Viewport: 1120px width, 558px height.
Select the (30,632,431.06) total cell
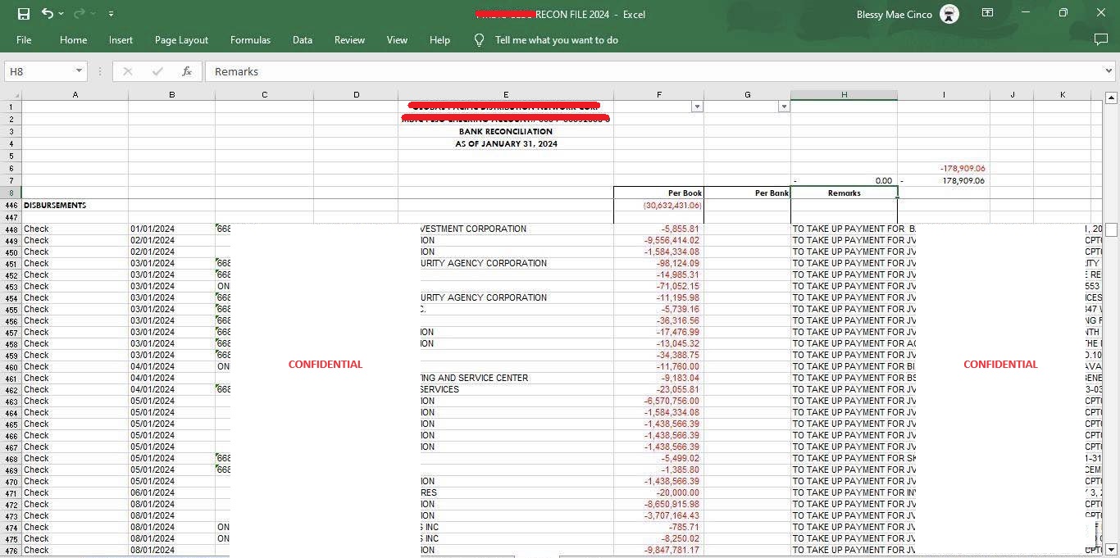[658, 205]
